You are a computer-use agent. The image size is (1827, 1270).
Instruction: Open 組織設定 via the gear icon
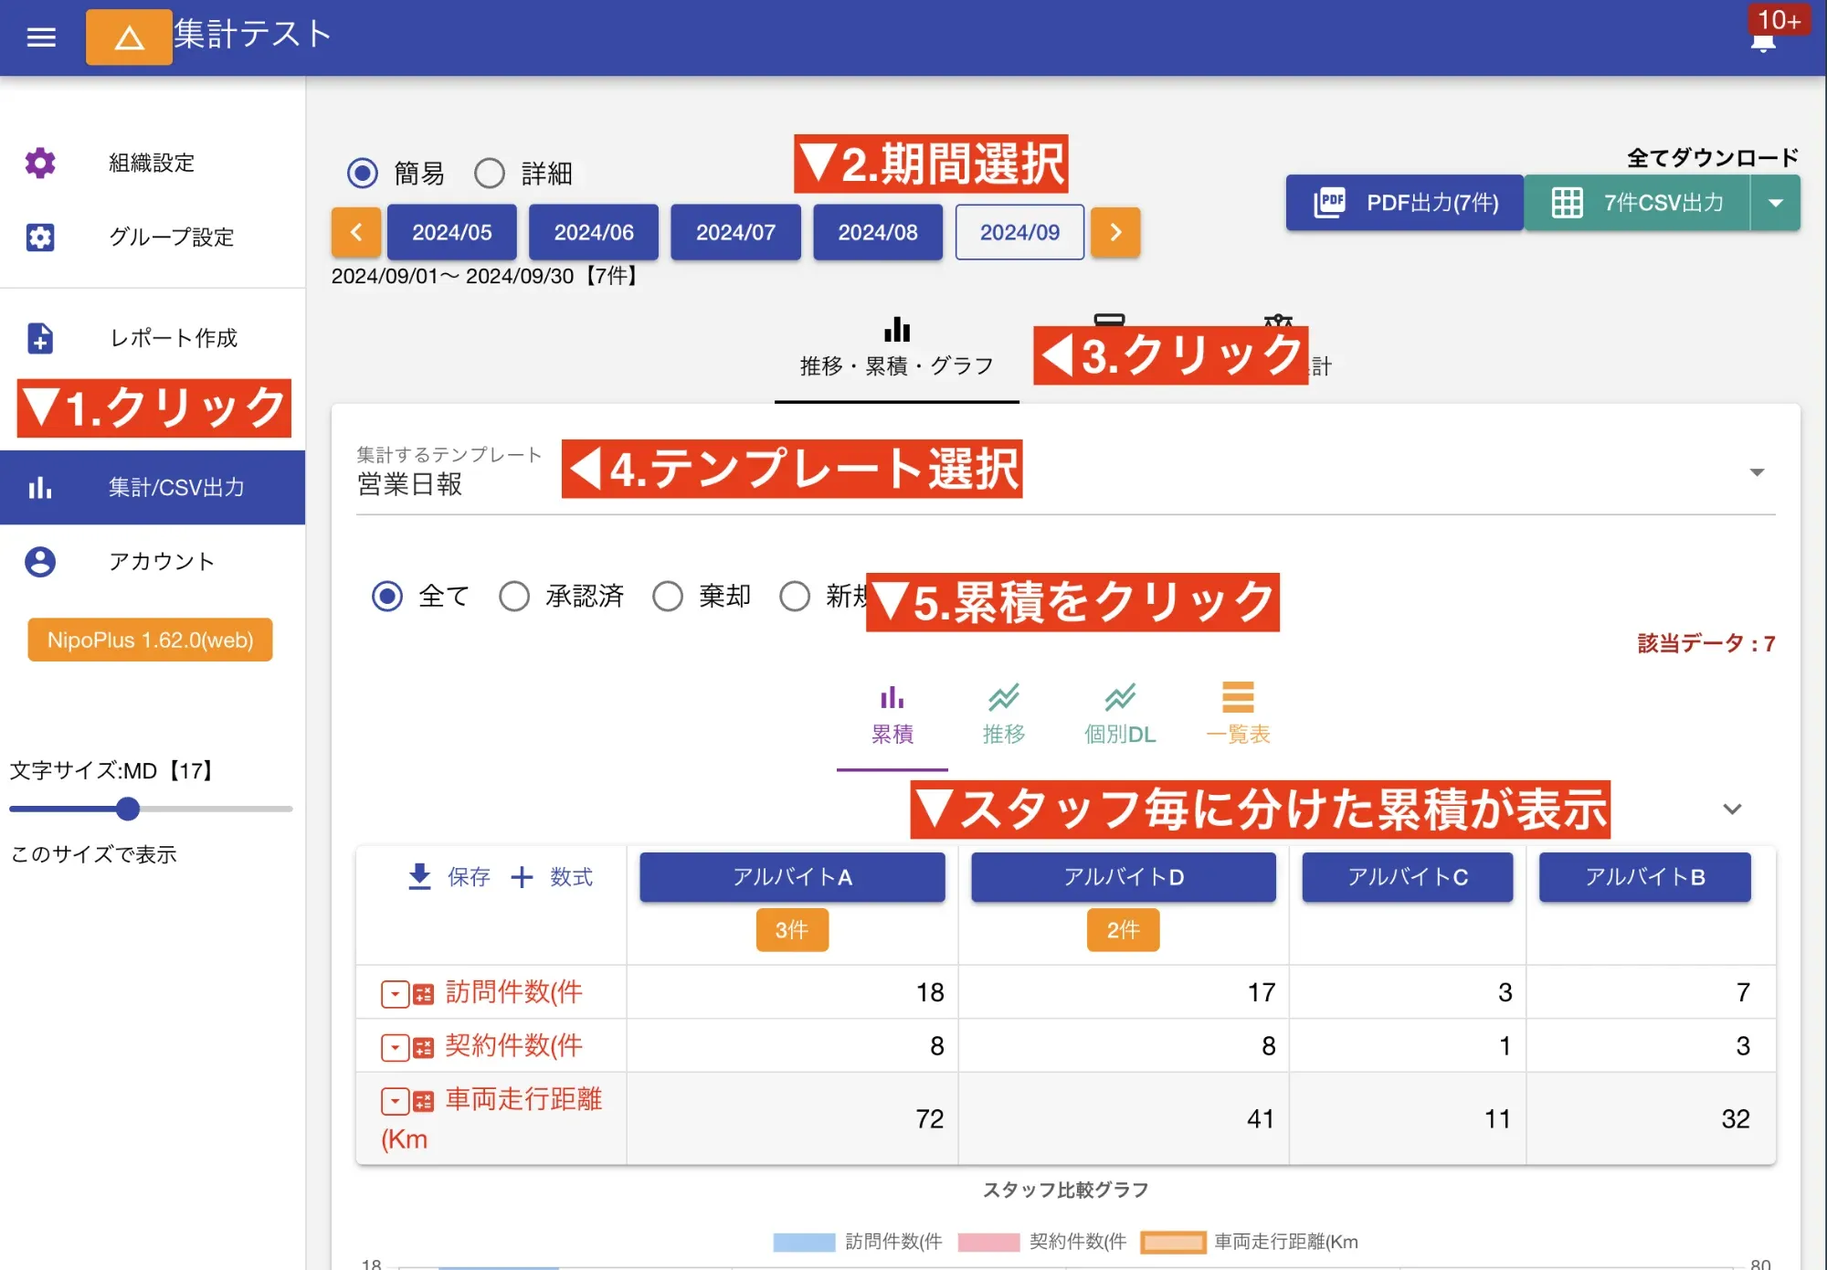40,163
